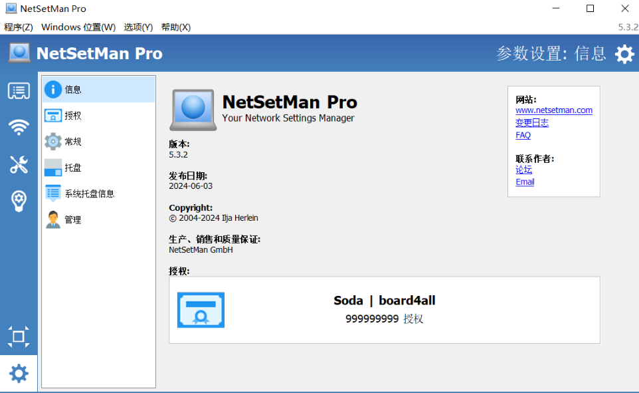Click the gear icon beside 参数设置: 信息
Viewport: 639px width, 393px height.
[624, 54]
